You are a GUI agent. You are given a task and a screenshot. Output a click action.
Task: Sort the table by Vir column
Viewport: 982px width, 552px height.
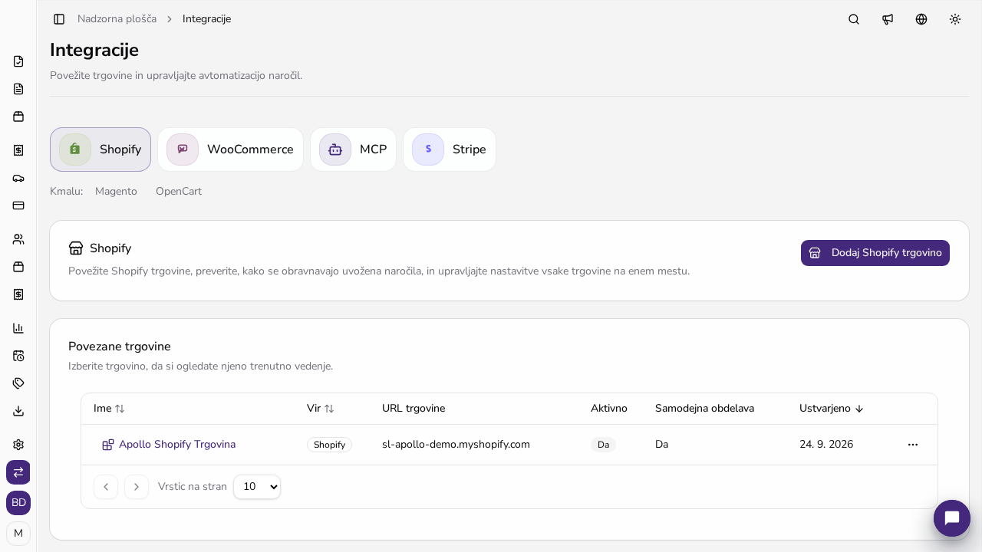click(x=321, y=409)
